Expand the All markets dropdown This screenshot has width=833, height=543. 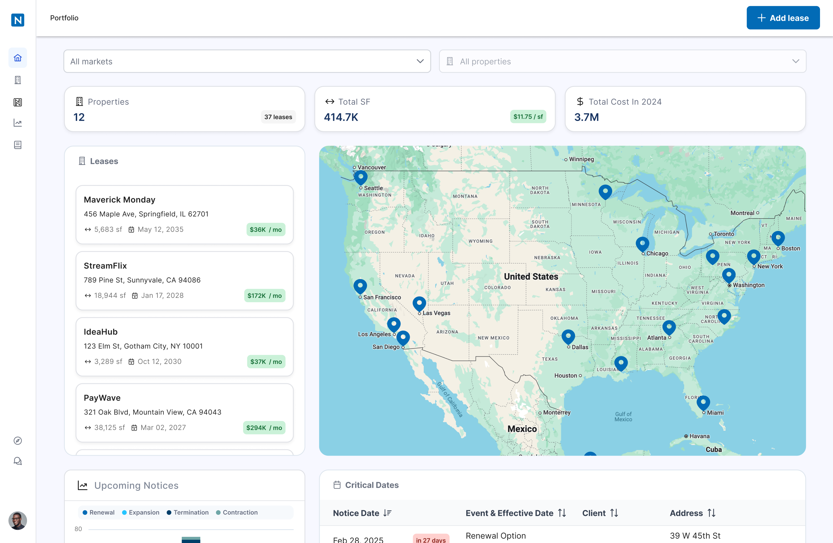click(x=247, y=61)
